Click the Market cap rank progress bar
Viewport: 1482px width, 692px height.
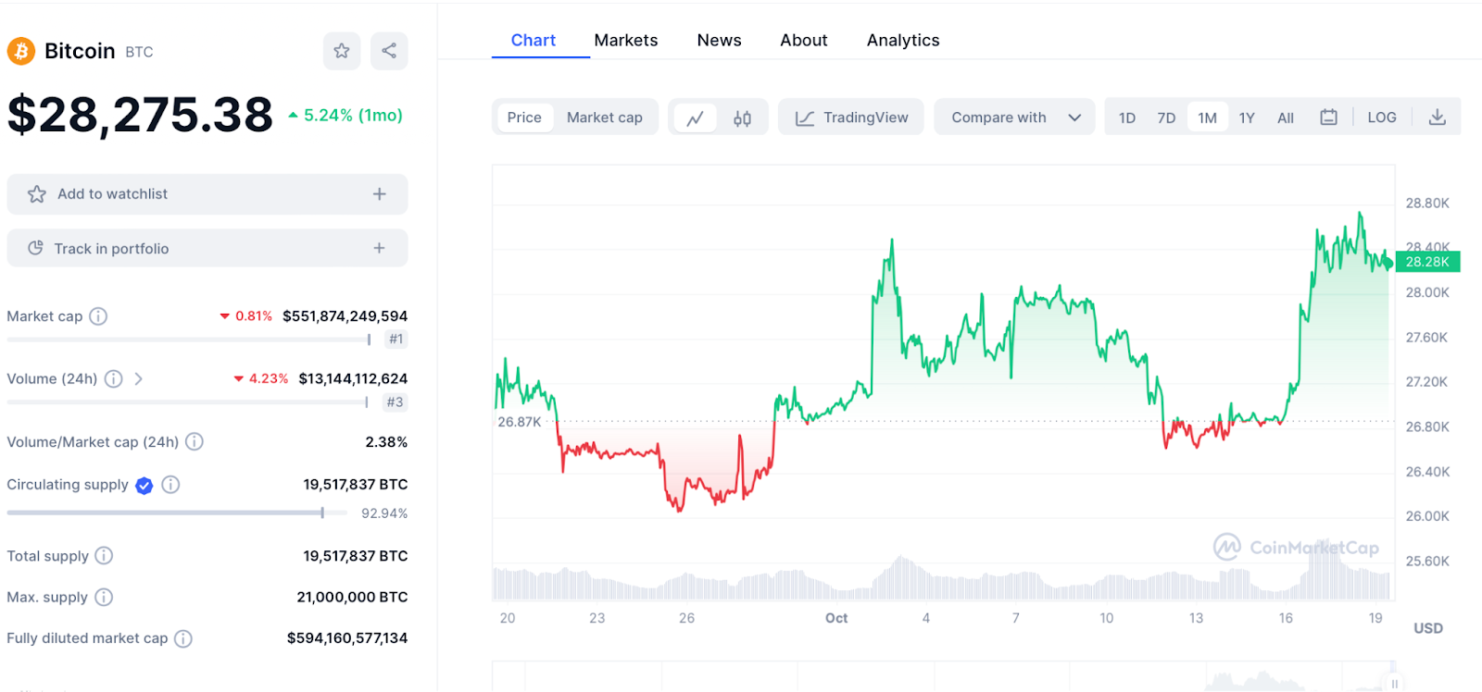(x=190, y=340)
